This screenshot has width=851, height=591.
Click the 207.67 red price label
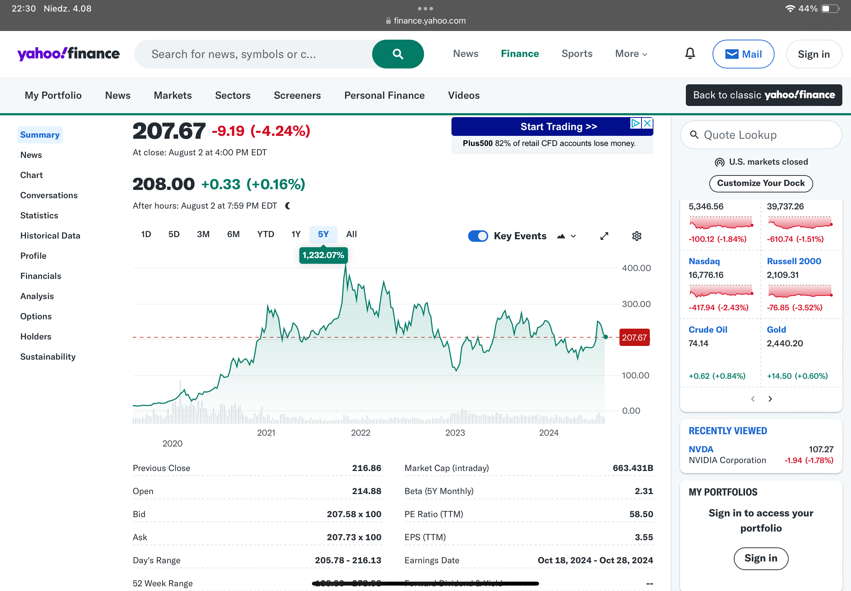(634, 337)
